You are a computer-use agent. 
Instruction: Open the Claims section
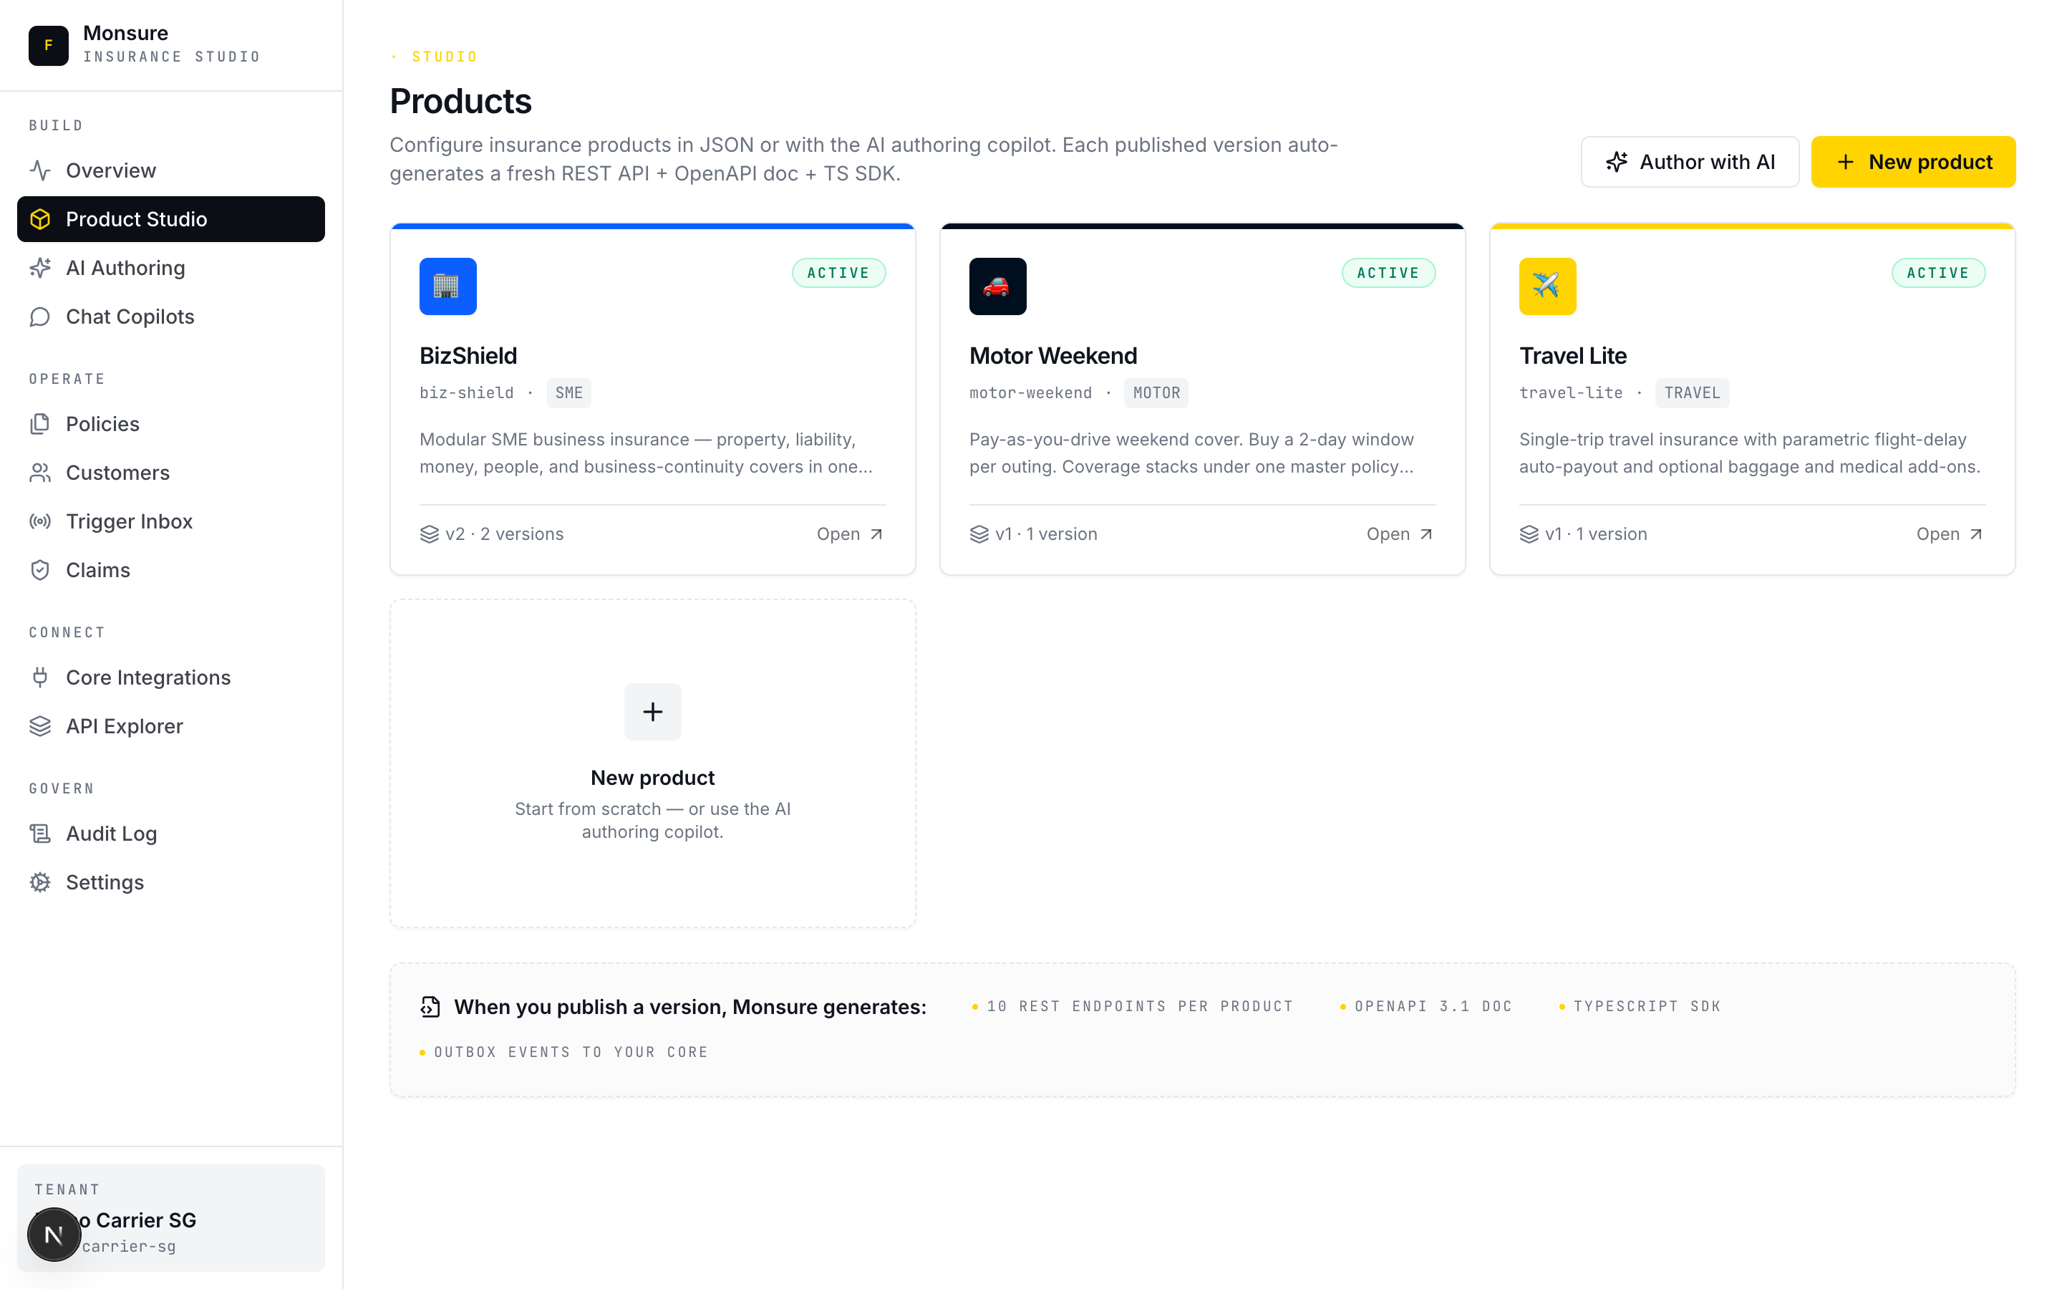click(97, 569)
